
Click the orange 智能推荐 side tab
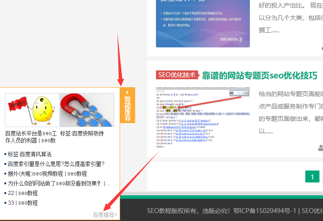tap(127, 109)
